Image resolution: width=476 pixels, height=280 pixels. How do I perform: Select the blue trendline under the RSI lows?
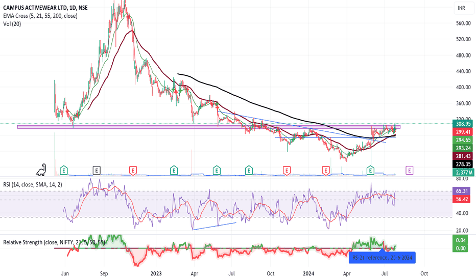point(215,226)
